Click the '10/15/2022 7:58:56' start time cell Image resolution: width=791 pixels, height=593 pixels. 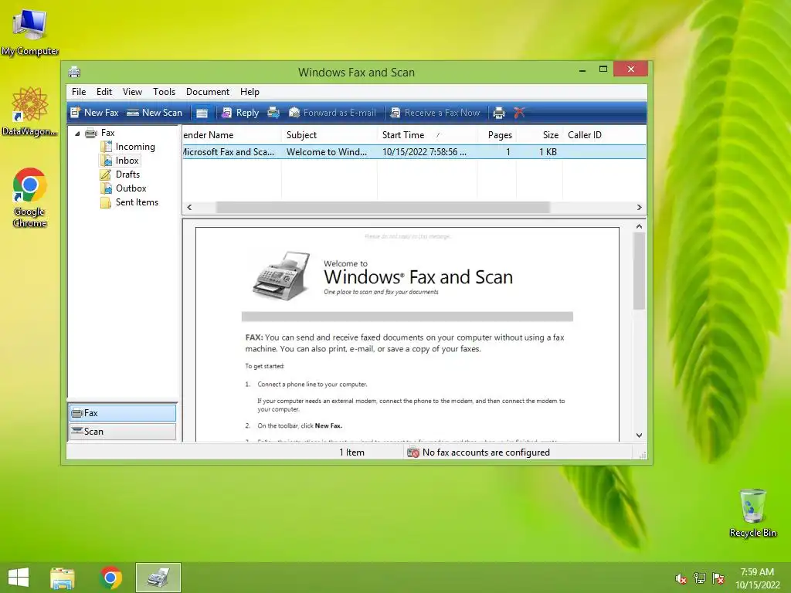click(424, 152)
